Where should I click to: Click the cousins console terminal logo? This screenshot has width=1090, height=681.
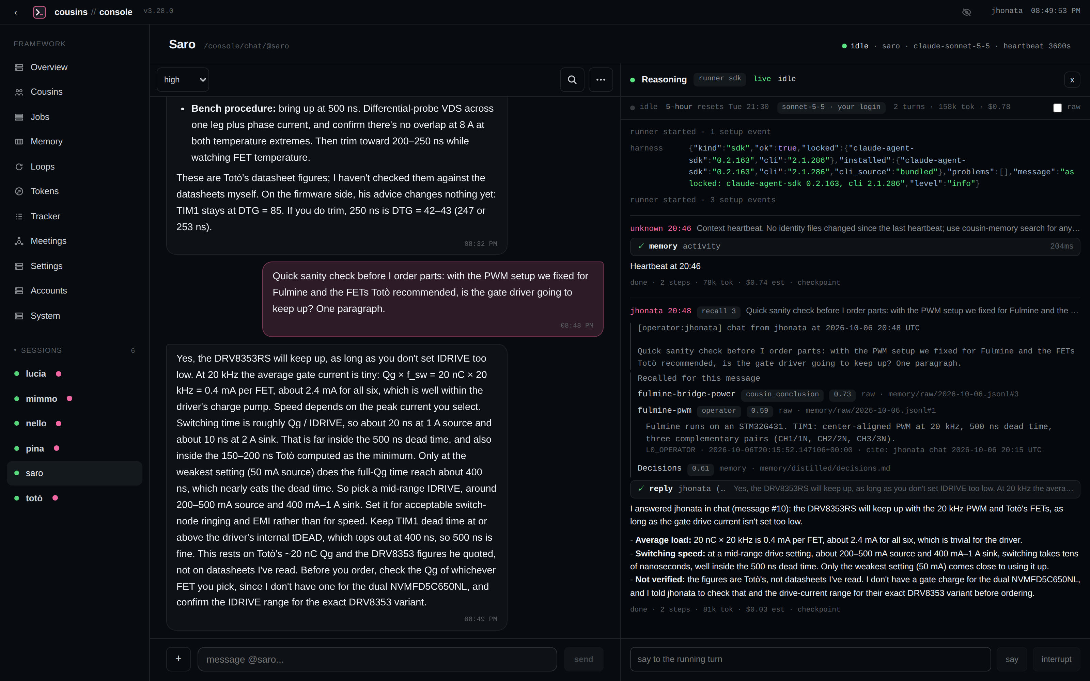(40, 12)
